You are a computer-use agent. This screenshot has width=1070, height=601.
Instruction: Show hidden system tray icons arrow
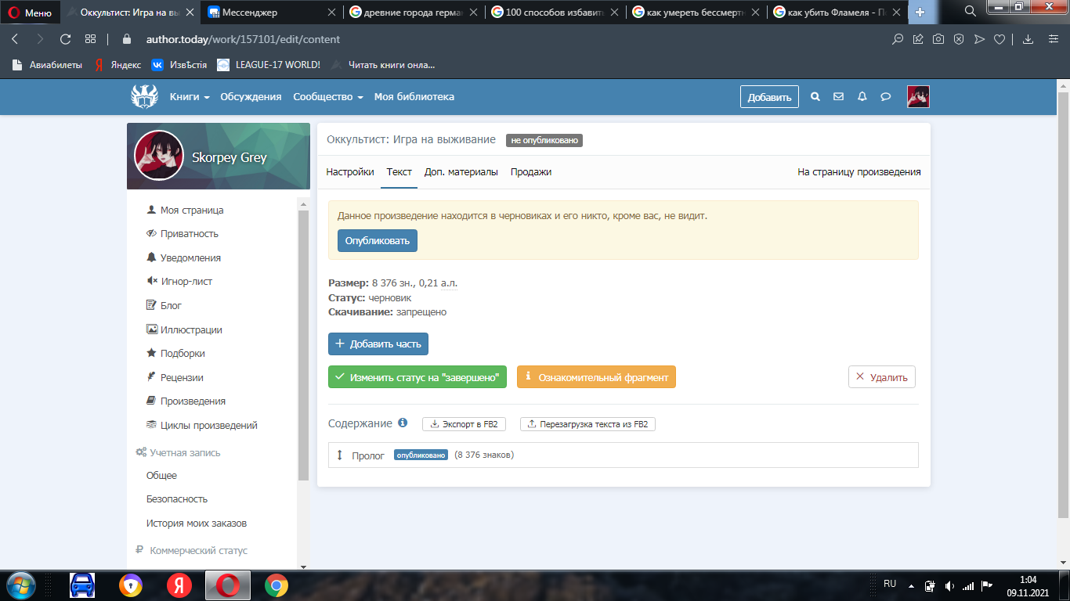click(x=911, y=585)
